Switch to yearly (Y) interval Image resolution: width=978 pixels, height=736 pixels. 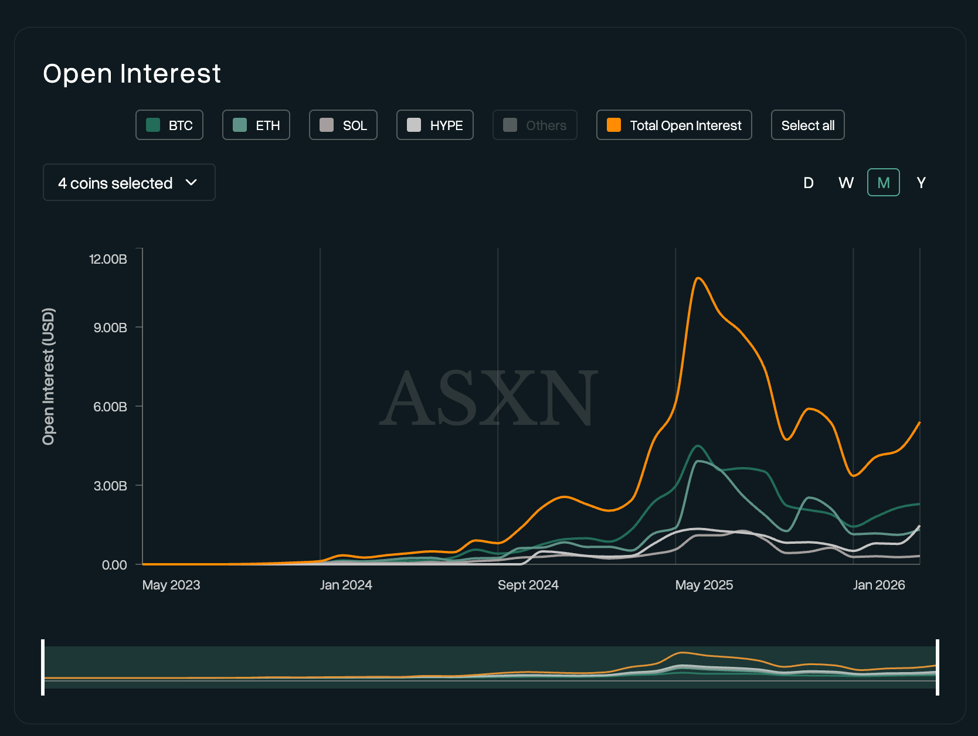point(921,182)
